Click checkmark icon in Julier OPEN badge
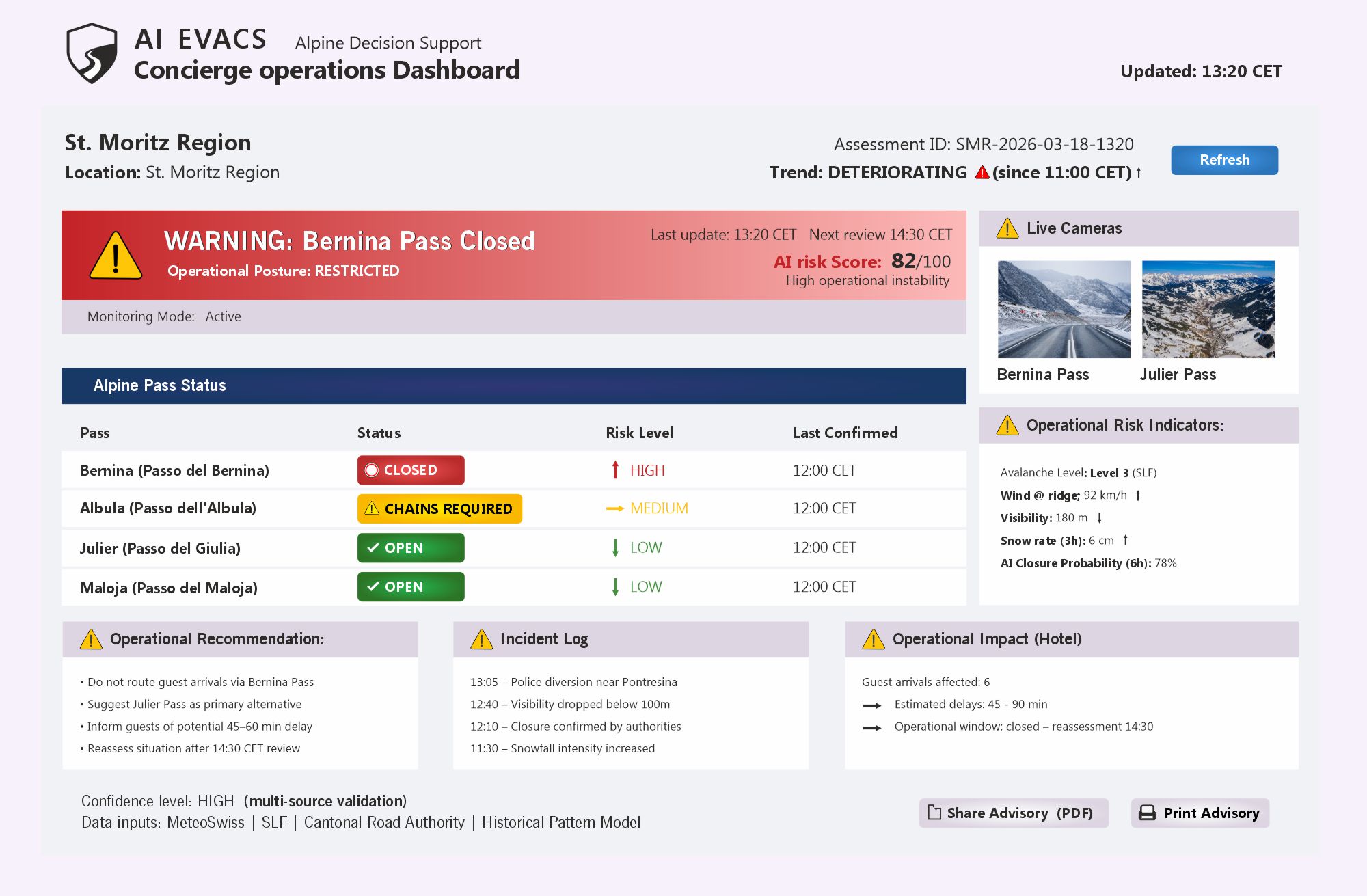The image size is (1367, 896). [373, 547]
